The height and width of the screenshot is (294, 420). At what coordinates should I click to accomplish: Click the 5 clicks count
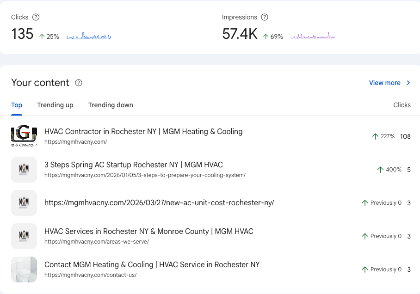point(409,170)
